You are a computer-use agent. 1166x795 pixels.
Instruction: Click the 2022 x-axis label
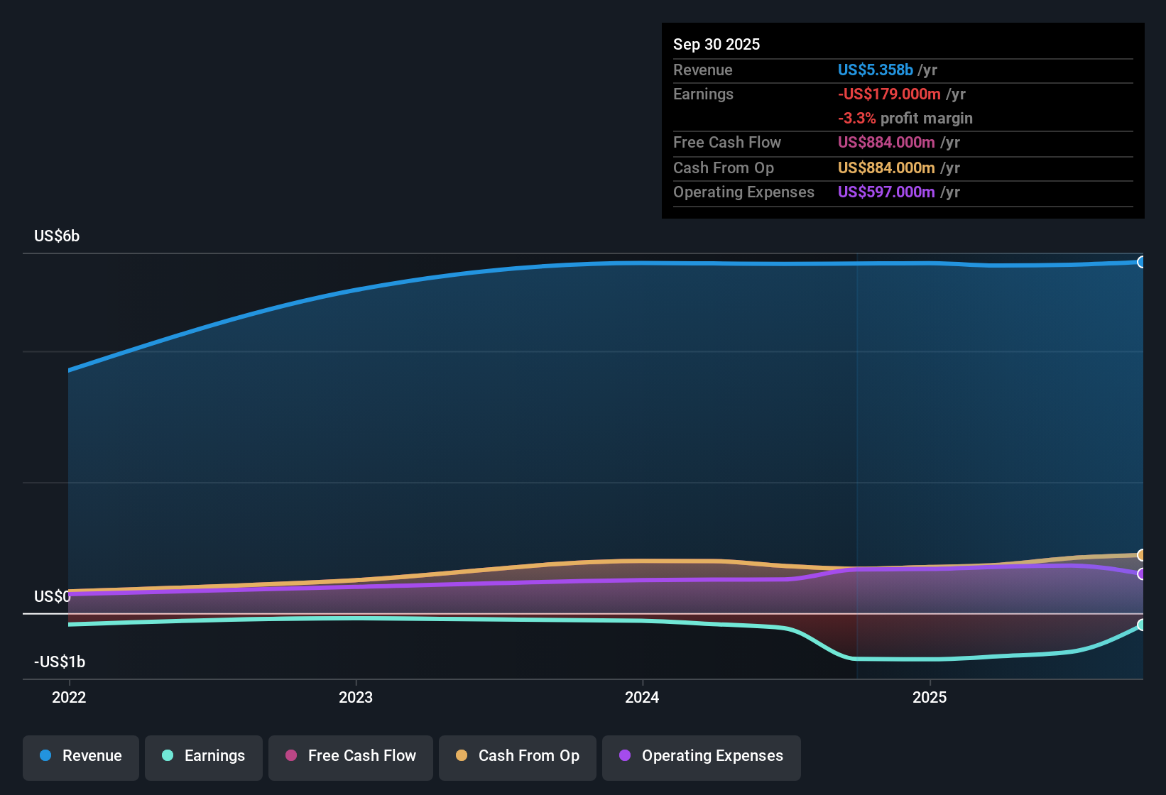point(69,697)
